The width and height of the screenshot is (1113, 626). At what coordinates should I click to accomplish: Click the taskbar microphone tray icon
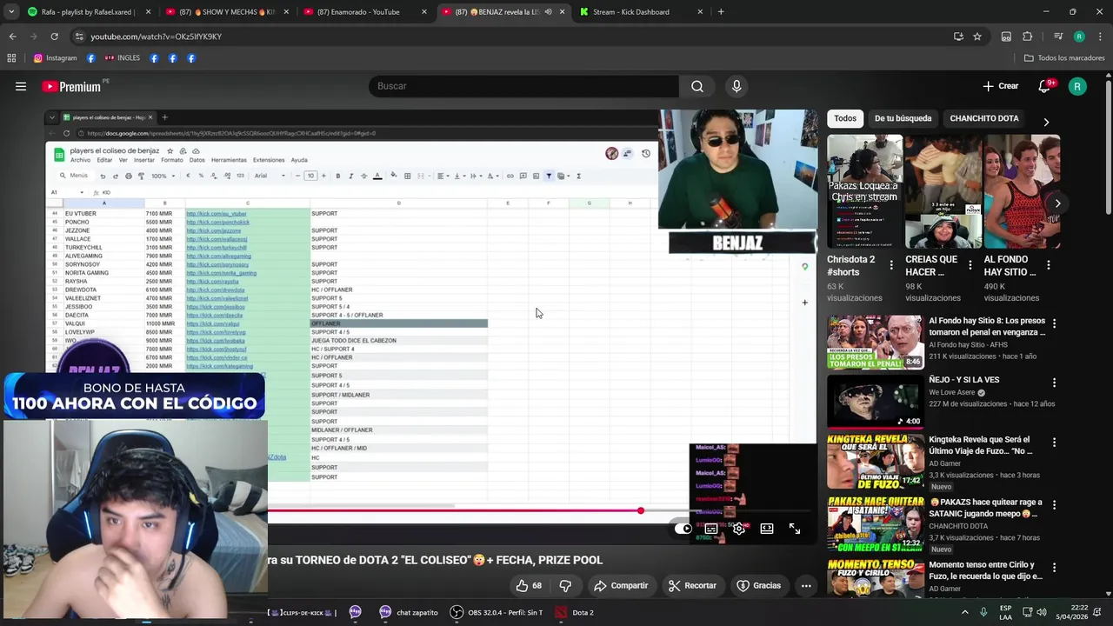pos(983,612)
